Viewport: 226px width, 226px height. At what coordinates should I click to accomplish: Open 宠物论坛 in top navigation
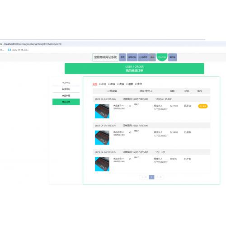tap(132, 57)
